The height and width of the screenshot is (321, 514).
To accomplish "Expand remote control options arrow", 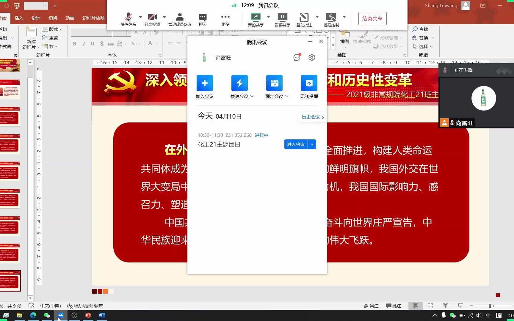I will point(344,17).
